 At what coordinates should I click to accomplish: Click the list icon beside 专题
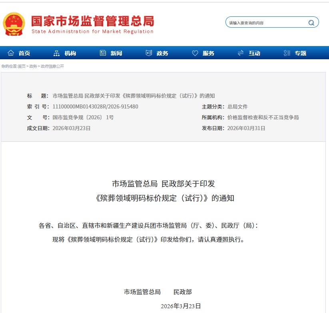(287, 53)
